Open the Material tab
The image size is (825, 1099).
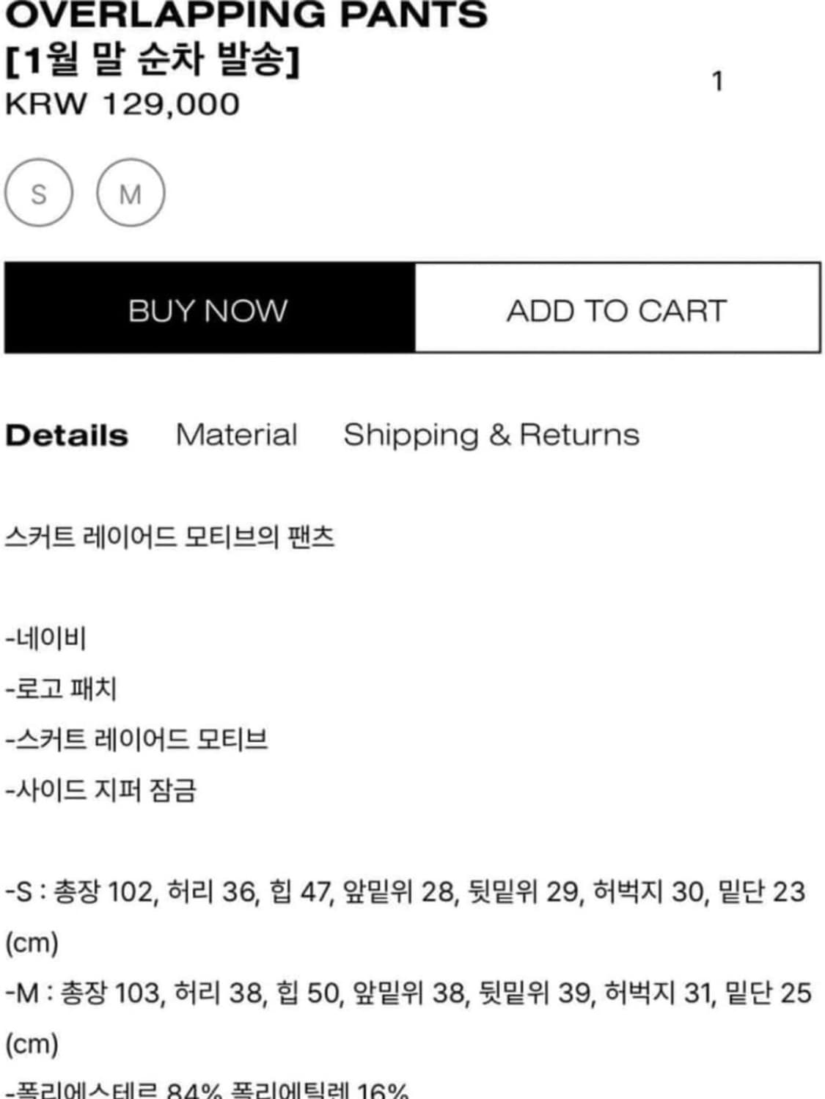coord(236,435)
